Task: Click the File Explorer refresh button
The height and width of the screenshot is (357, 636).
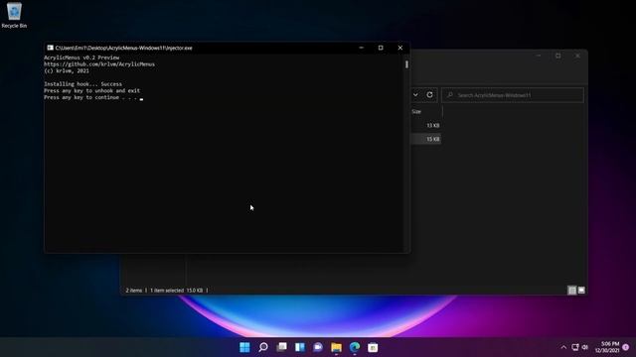Action: 429,95
